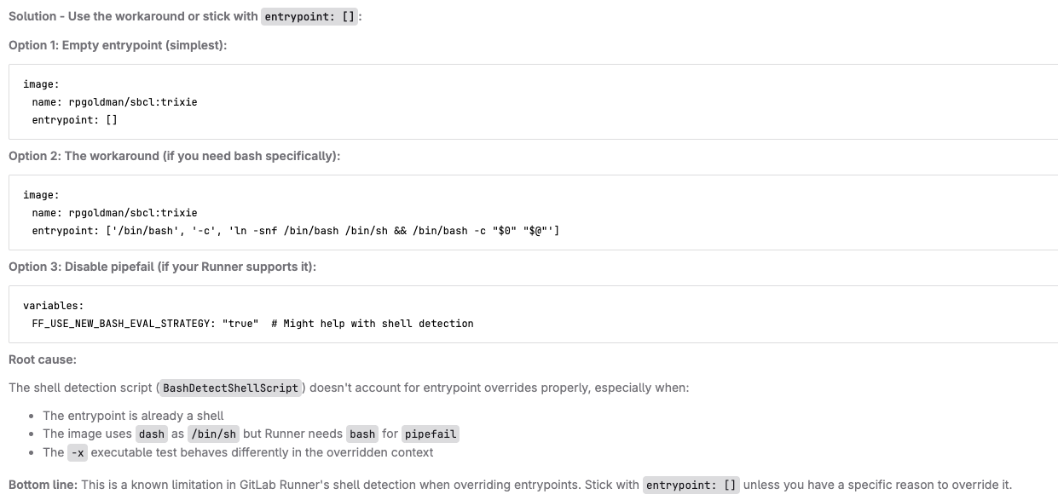Screen dimensions: 1058x500
Task: Click the 'Option 1: Empty entrypoint (simplest)' heading
Action: point(118,44)
